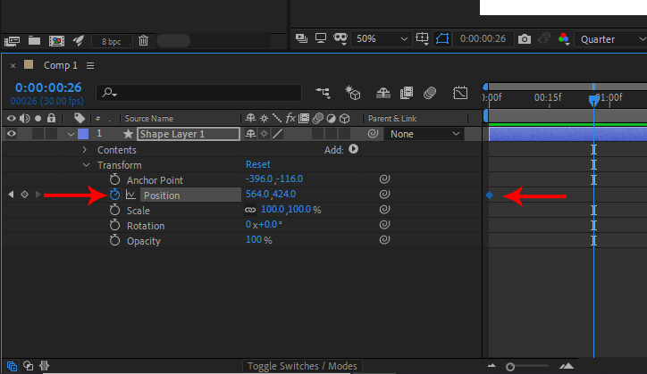
Task: Go to previous Position keyframe
Action: 11,195
